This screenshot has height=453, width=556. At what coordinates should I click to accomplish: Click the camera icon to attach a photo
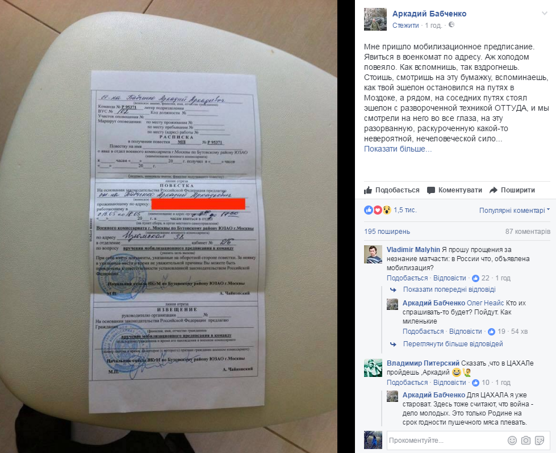pyautogui.click(x=526, y=441)
